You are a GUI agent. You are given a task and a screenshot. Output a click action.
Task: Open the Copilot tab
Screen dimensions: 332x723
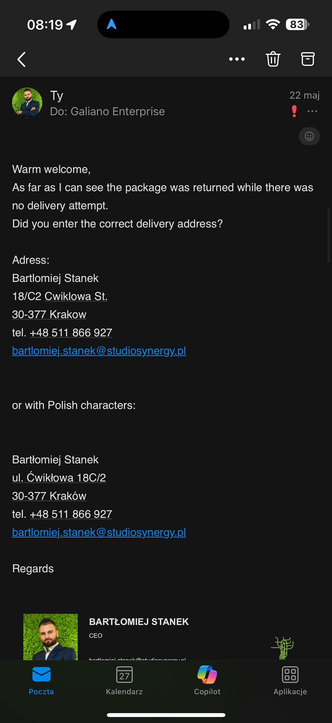coord(207,680)
